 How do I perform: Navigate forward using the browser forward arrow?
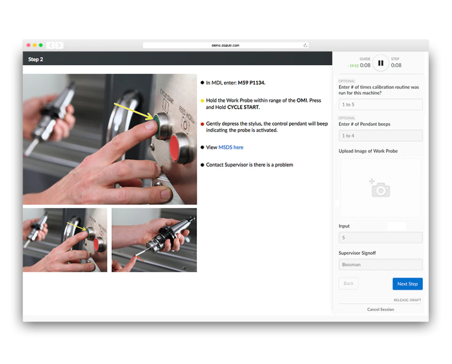tap(59, 45)
